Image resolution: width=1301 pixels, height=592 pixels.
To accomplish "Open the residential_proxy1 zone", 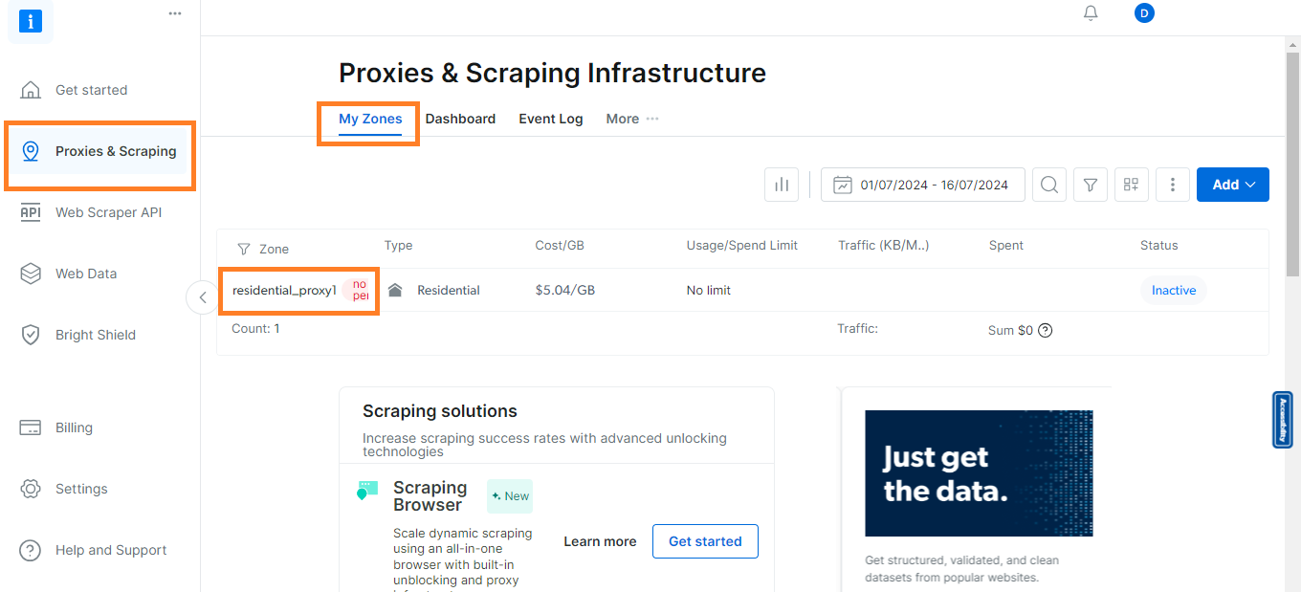I will pyautogui.click(x=284, y=290).
